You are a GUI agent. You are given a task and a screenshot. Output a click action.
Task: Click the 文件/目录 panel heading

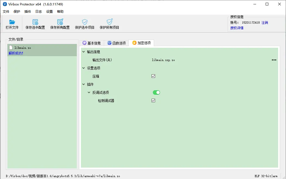[16, 39]
